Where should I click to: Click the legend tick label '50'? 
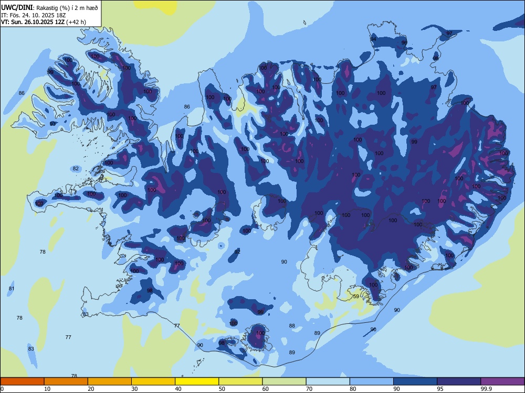tap(222, 389)
